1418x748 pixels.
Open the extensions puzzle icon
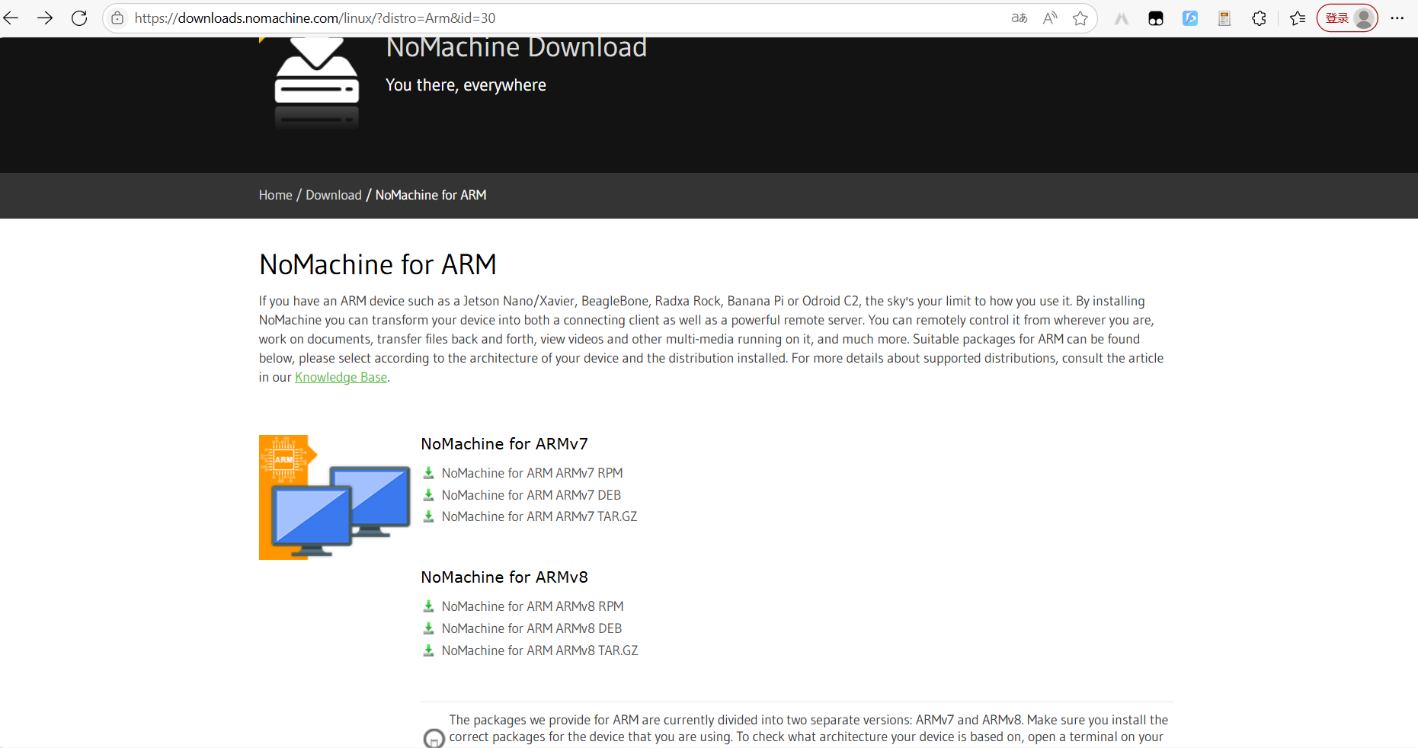tap(1259, 18)
